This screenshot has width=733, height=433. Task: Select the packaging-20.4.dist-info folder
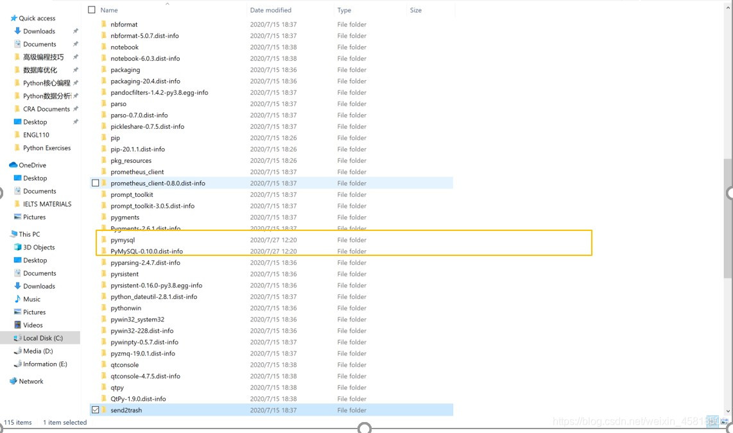146,81
